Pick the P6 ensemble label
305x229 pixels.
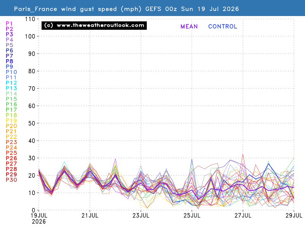(x=9, y=50)
